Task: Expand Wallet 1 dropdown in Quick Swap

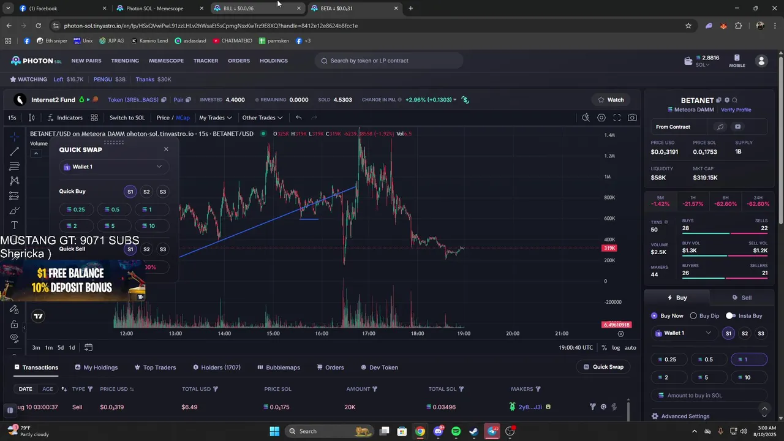Action: pyautogui.click(x=114, y=167)
